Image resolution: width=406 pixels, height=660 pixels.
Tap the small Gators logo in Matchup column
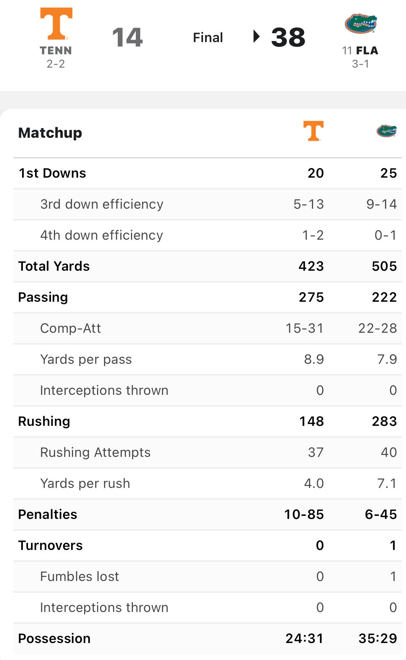click(386, 131)
